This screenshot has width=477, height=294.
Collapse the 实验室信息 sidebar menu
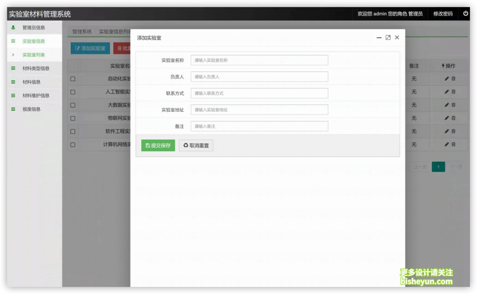(34, 41)
